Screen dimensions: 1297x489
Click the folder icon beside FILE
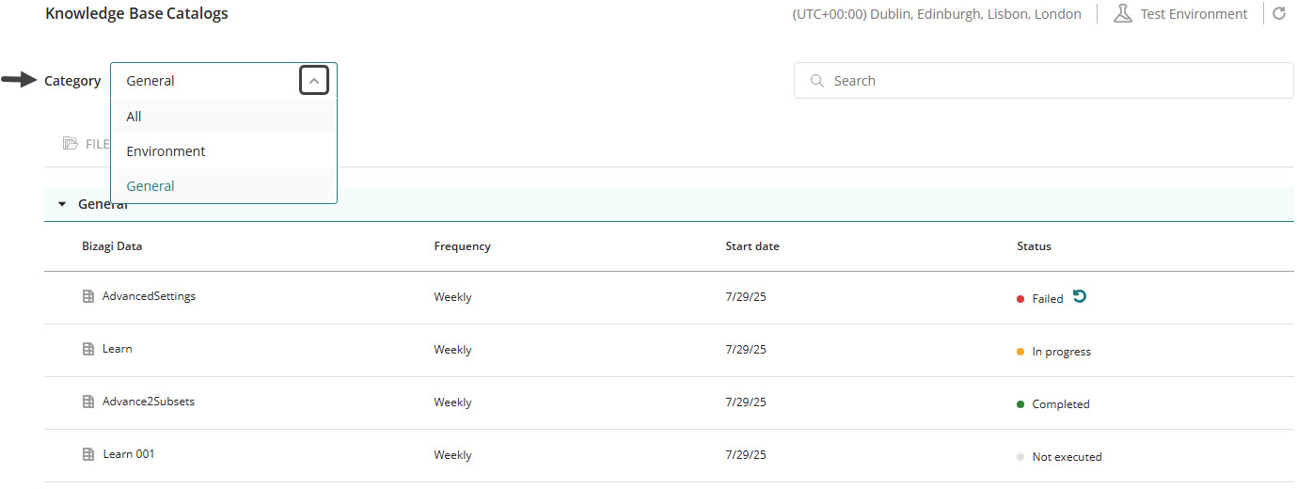(70, 144)
